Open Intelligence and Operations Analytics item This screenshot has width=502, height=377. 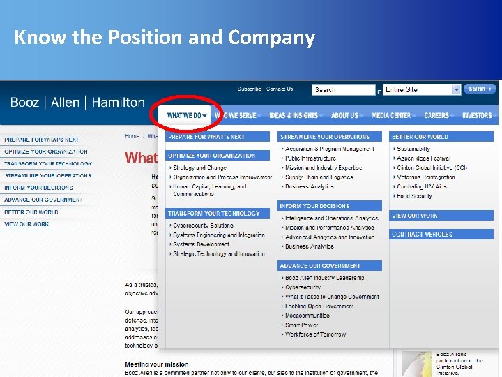(x=332, y=218)
